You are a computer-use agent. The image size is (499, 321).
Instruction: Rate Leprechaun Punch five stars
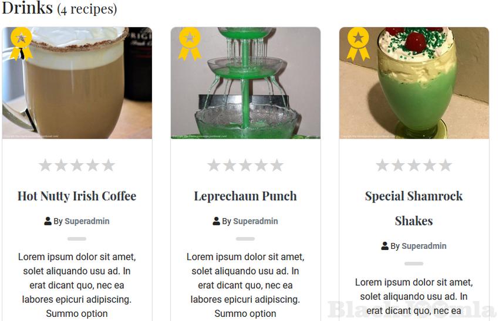pyautogui.click(x=277, y=165)
